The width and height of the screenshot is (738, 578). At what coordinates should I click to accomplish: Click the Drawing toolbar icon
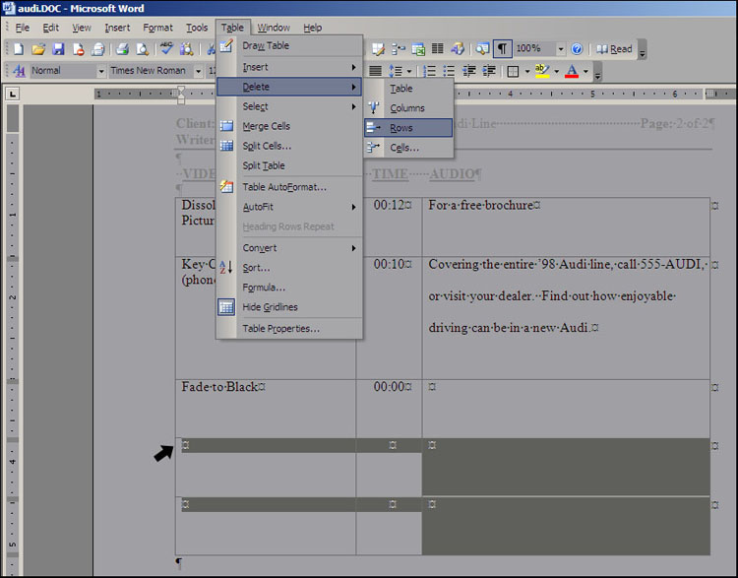[x=457, y=49]
